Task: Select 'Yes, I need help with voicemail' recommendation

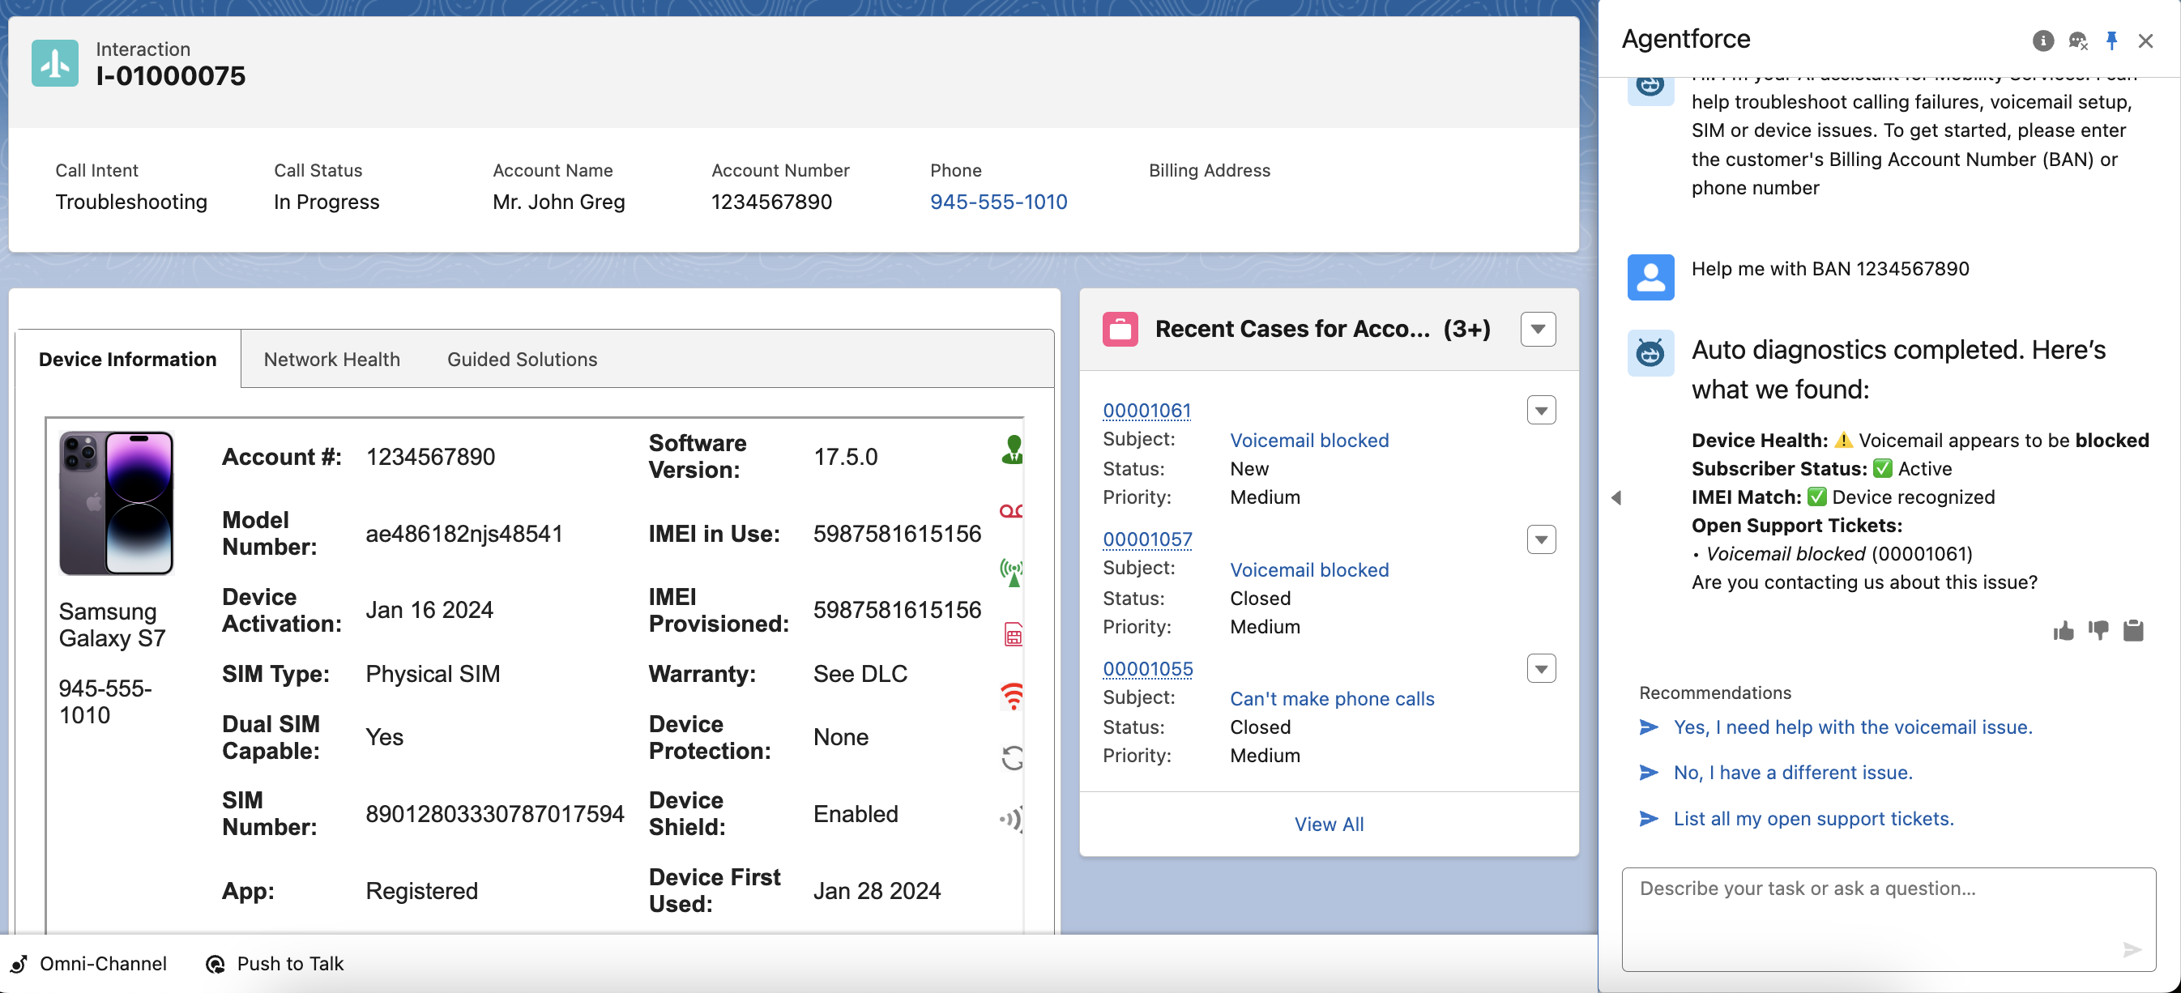Action: pyautogui.click(x=1853, y=727)
